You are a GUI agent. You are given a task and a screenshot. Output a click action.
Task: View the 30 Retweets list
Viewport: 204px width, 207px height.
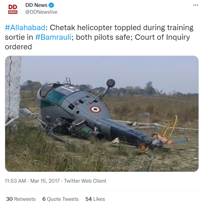[21, 199]
